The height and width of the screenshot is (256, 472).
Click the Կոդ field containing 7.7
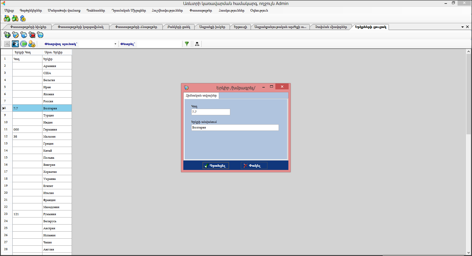210,112
